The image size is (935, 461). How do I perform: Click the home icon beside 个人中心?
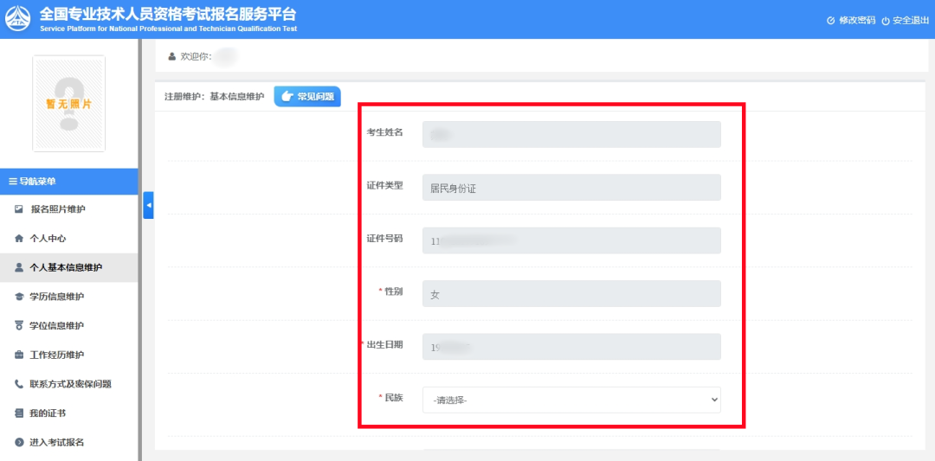pos(19,239)
